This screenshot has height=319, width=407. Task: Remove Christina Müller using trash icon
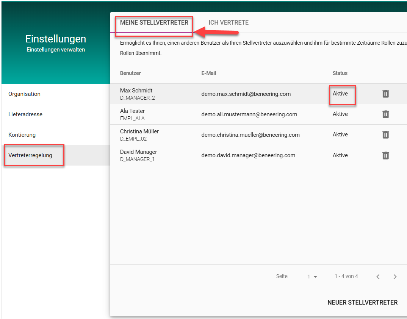click(385, 134)
